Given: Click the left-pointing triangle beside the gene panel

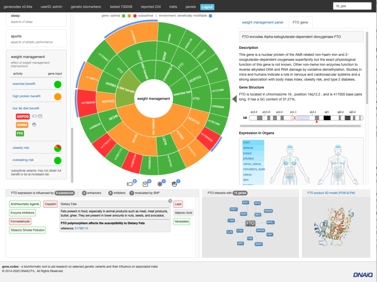Looking at the screenshot, I should [x=234, y=99].
